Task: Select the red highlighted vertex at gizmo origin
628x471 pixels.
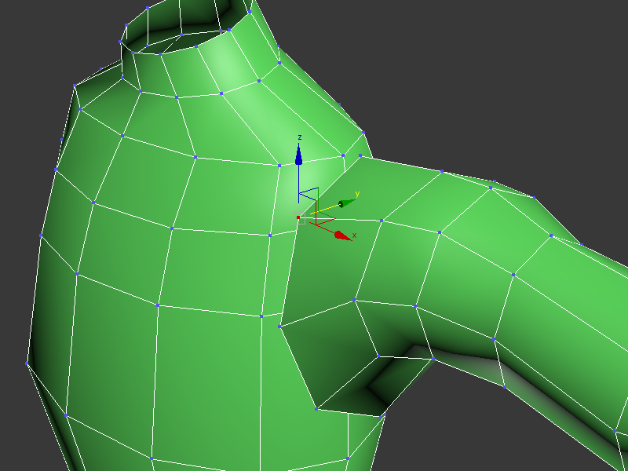Action: (298, 217)
